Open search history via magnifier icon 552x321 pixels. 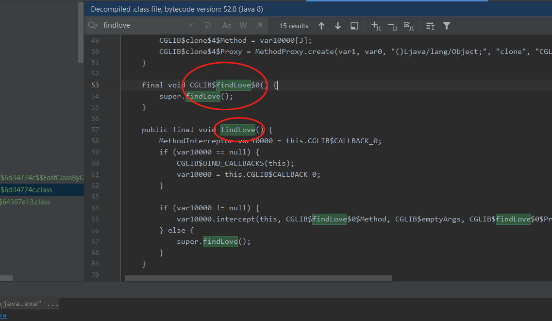click(x=93, y=25)
